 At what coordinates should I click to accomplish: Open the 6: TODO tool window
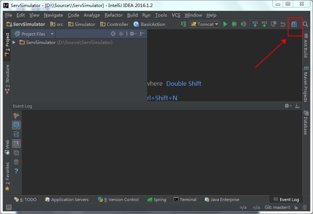(x=25, y=200)
